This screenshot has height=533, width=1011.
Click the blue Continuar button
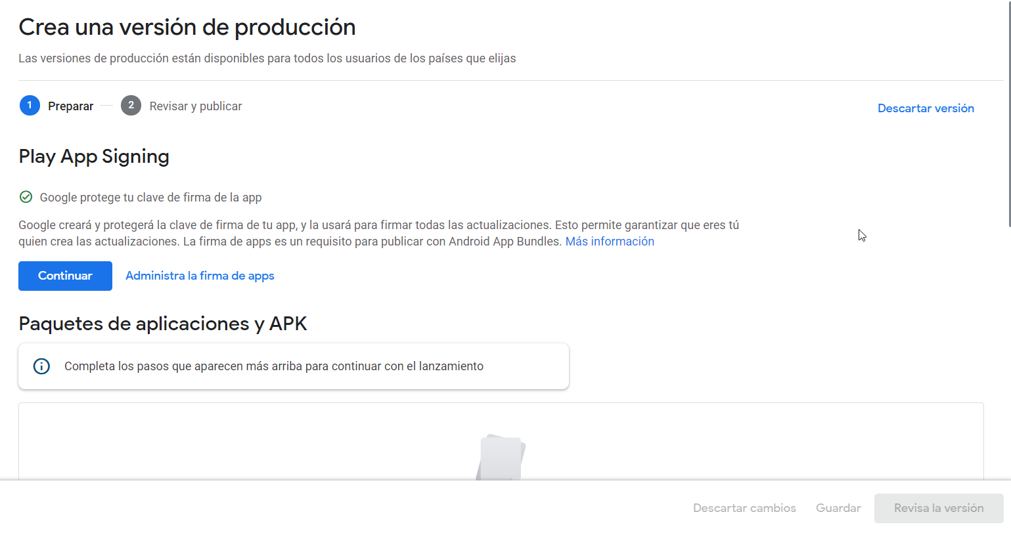65,276
